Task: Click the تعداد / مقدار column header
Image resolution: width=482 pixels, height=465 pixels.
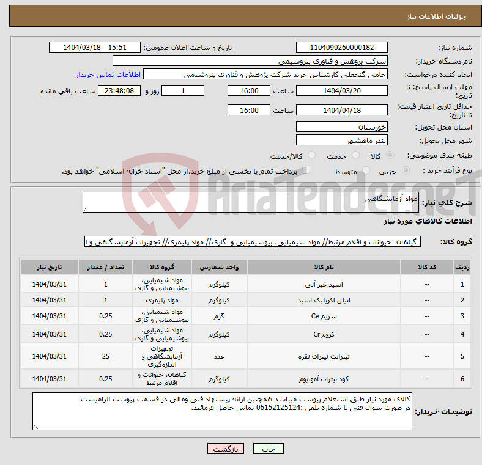Action: point(105,267)
